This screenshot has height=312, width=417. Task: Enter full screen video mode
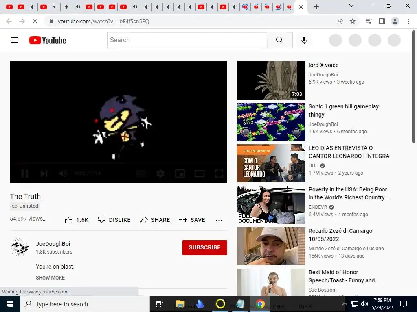point(219,173)
